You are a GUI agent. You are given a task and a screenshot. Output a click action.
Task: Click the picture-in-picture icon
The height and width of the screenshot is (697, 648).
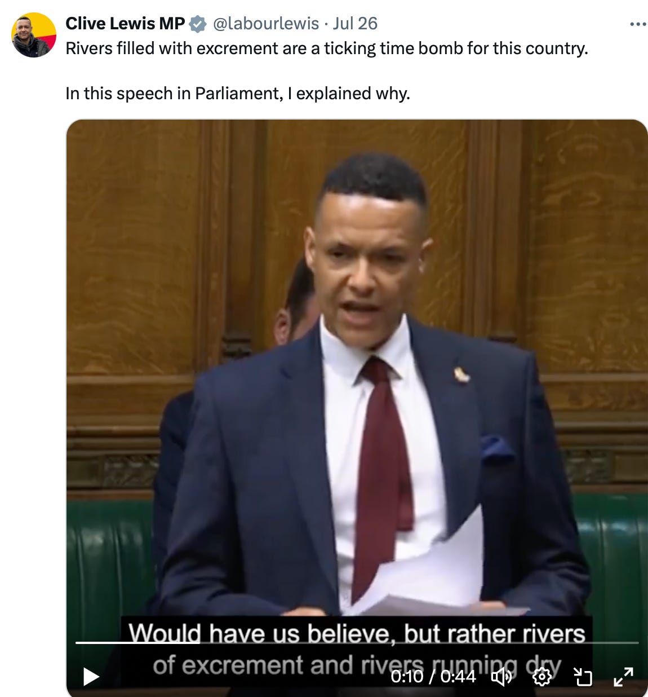tap(583, 676)
